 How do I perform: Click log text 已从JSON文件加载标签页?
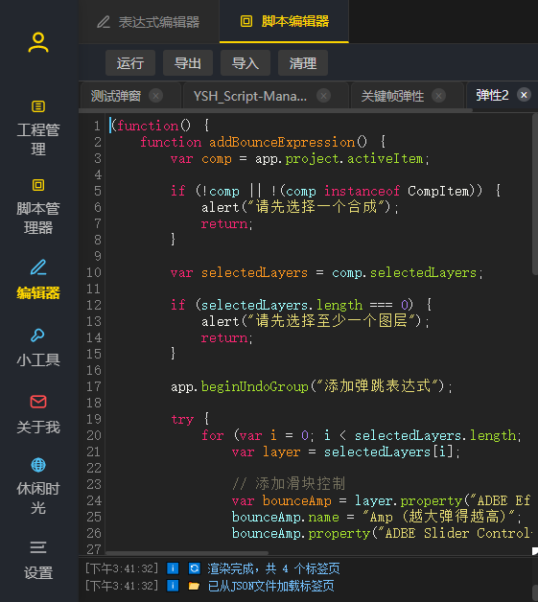270,586
